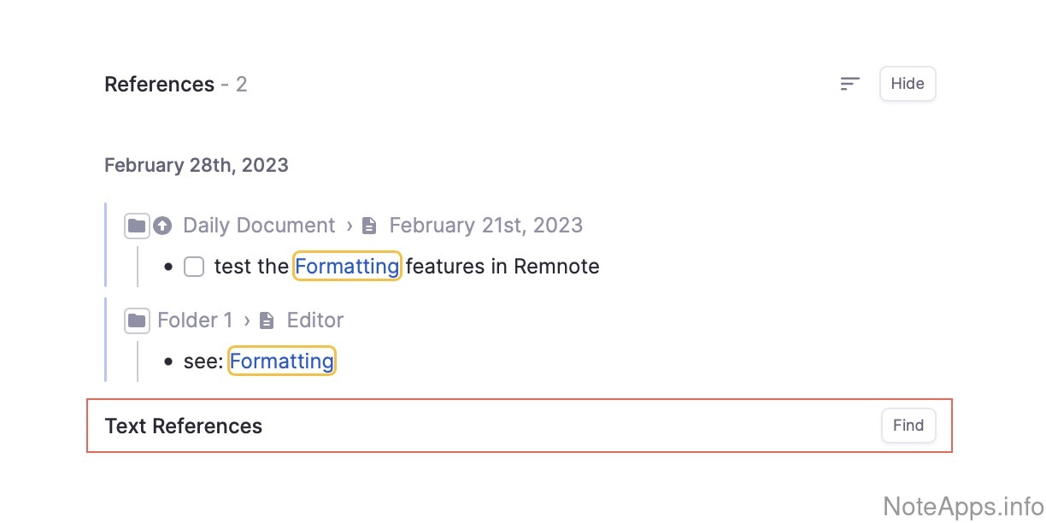Collapse the February 28th, 2023 group heading
The width and height of the screenshot is (1046, 523).
point(197,165)
